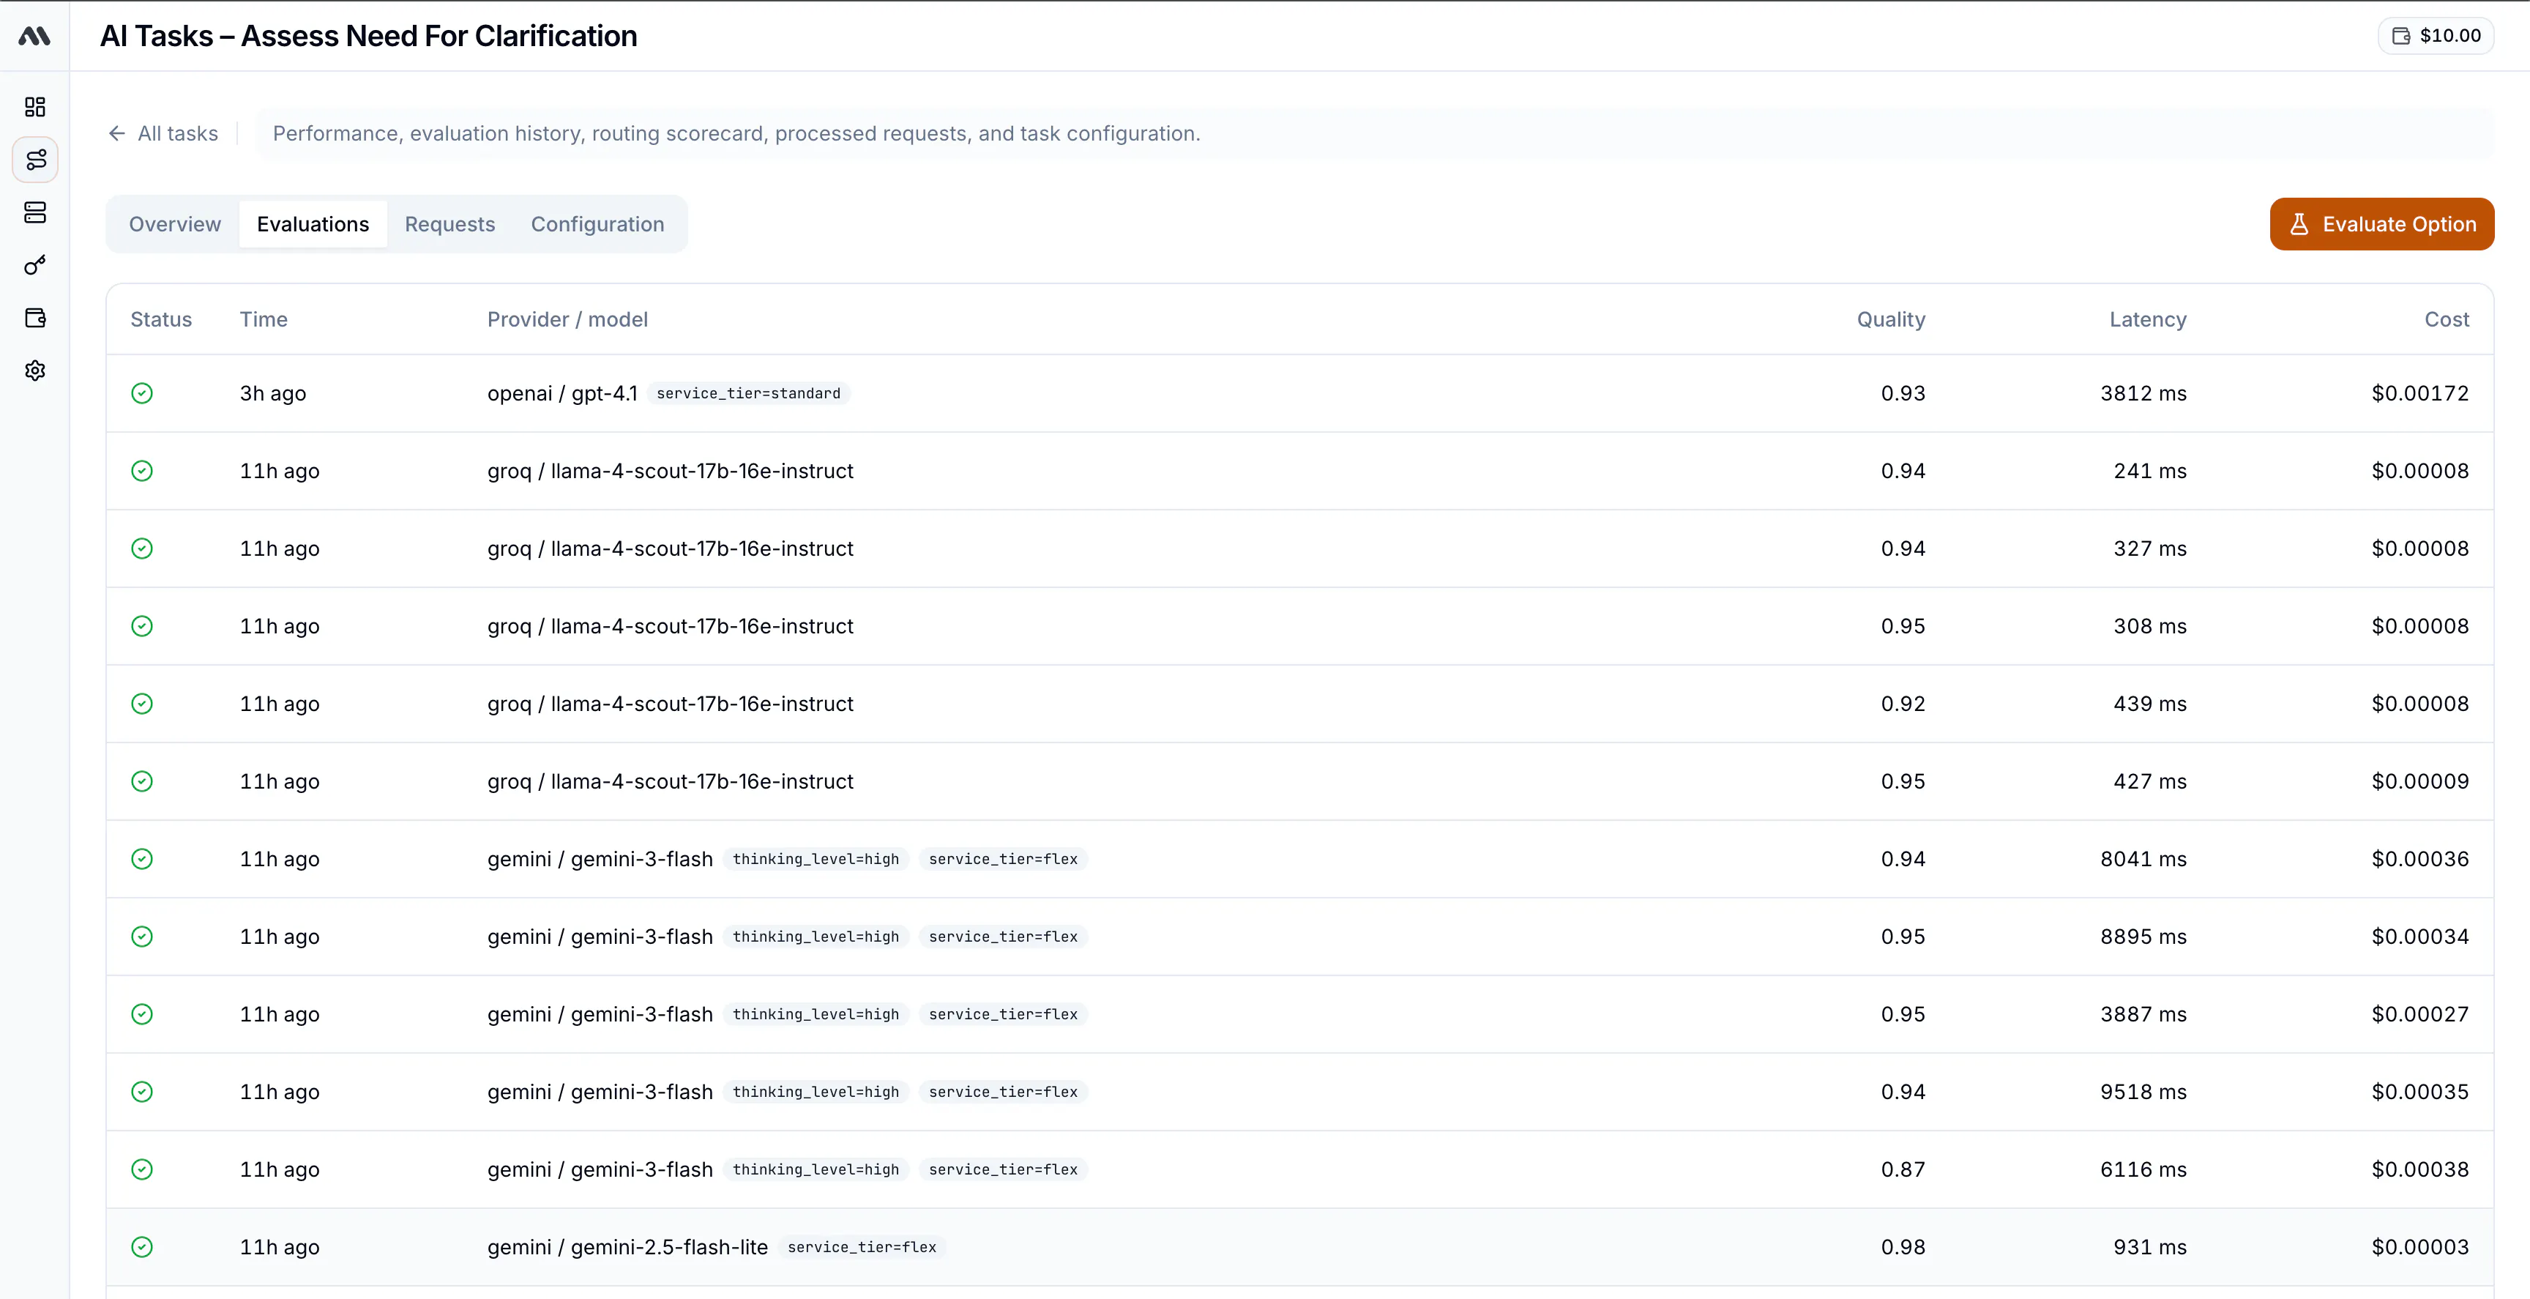Open the wallet billing sidebar icon
Image resolution: width=2530 pixels, height=1299 pixels.
(x=34, y=317)
